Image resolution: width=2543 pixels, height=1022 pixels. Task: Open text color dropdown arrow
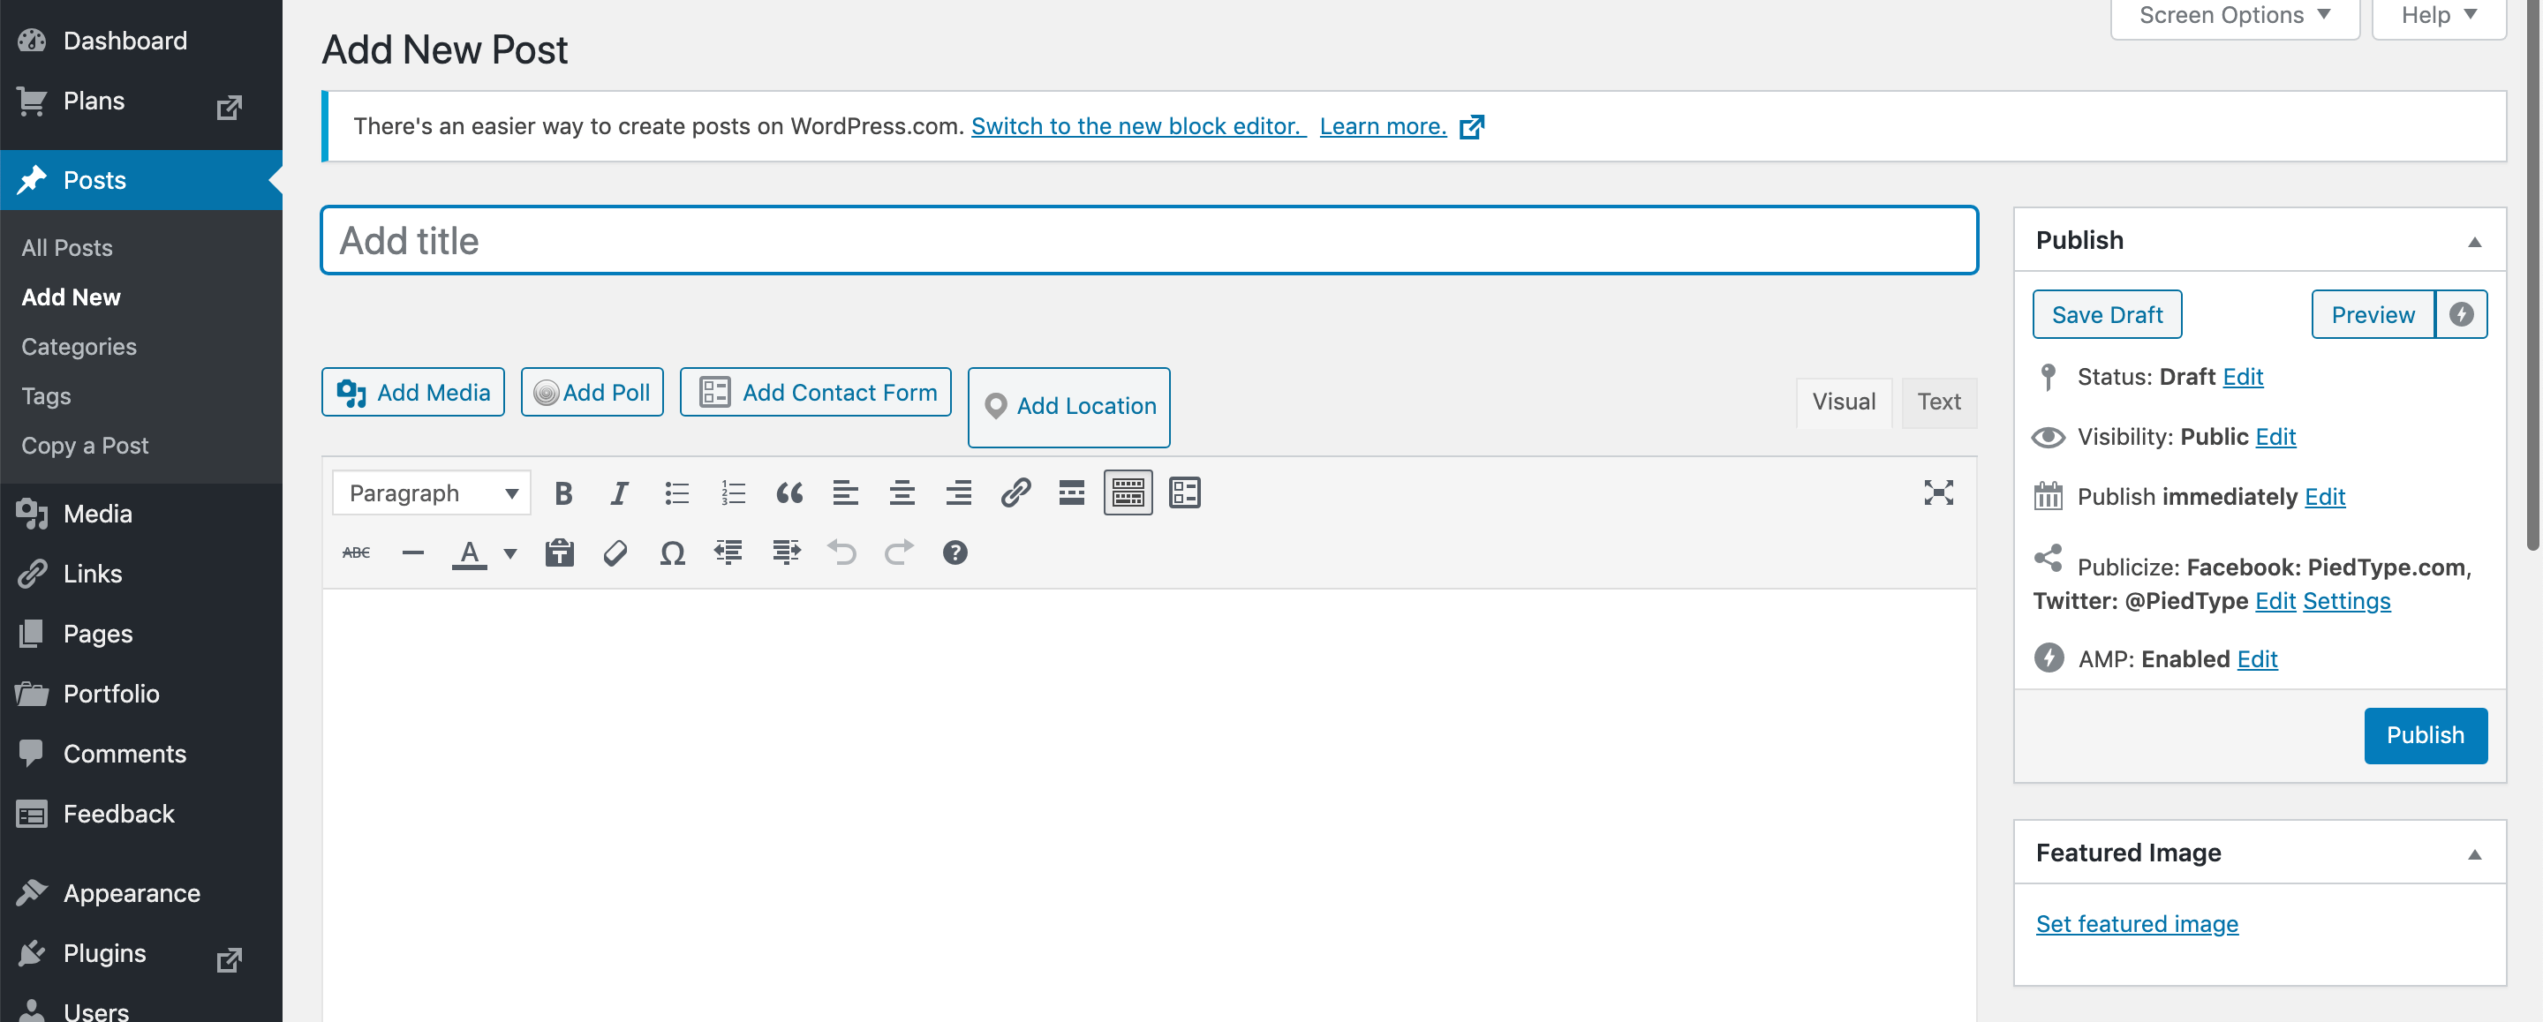[x=510, y=553]
